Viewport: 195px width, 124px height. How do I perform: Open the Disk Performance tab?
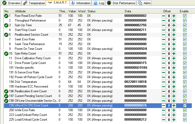click(121, 3)
